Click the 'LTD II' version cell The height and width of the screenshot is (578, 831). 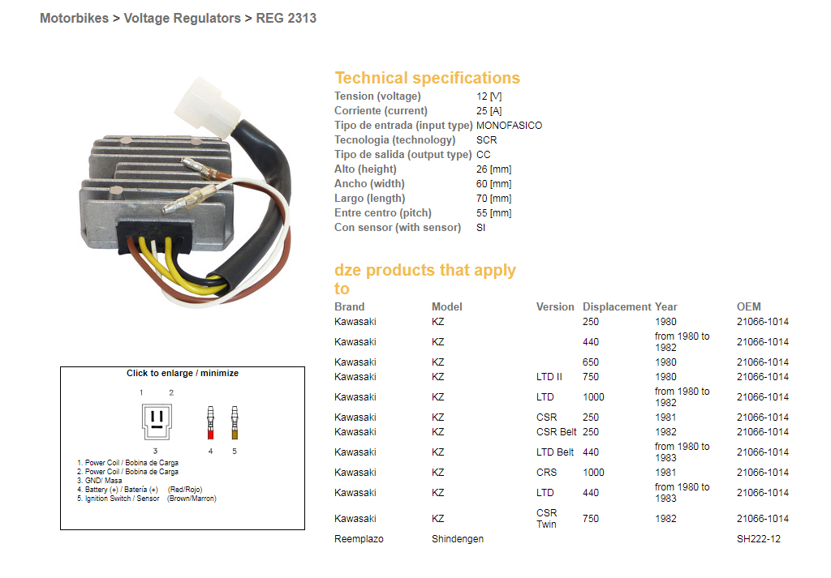(549, 377)
